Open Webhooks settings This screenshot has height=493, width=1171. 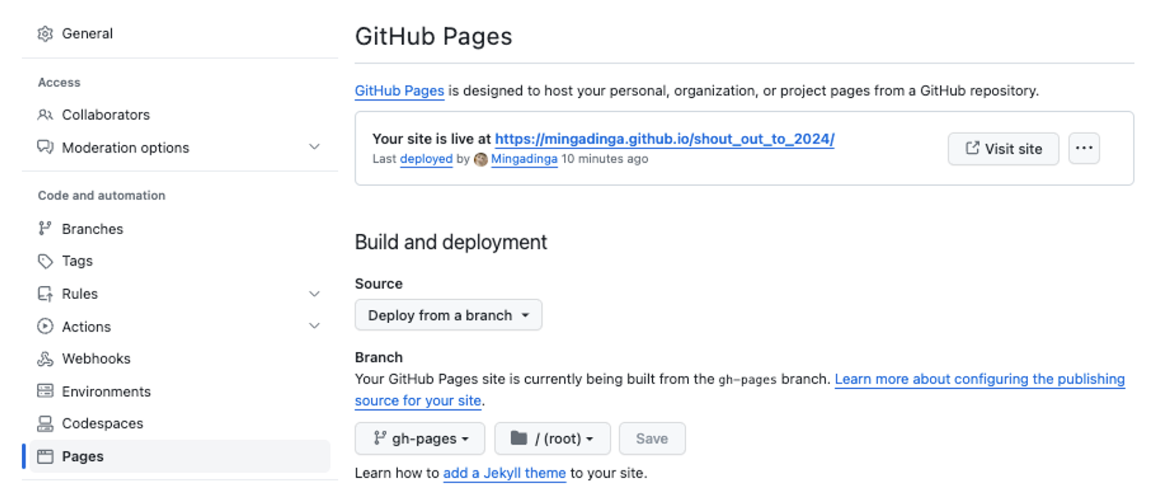[x=96, y=358]
